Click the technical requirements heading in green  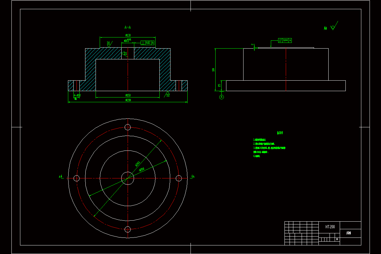point(280,133)
